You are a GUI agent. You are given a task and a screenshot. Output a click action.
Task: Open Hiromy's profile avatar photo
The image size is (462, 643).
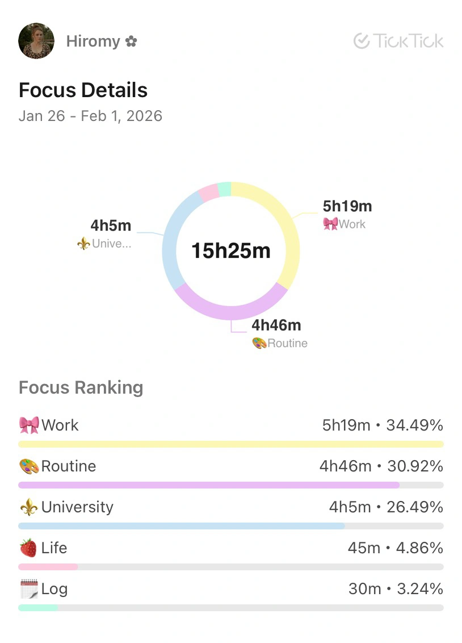pyautogui.click(x=36, y=41)
